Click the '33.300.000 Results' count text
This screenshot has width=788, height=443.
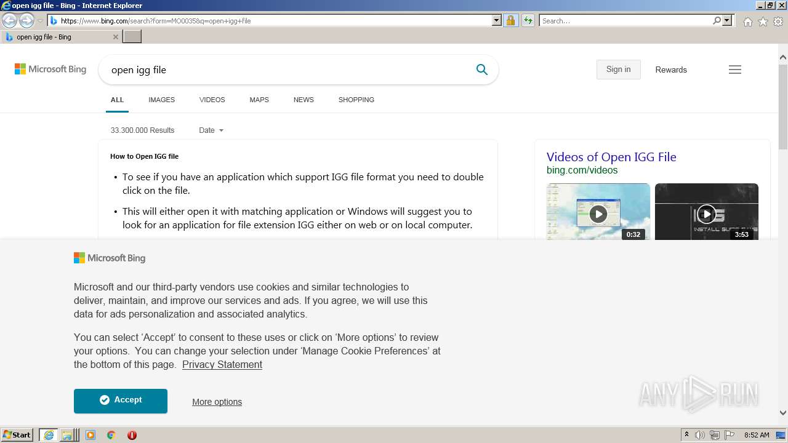142,130
